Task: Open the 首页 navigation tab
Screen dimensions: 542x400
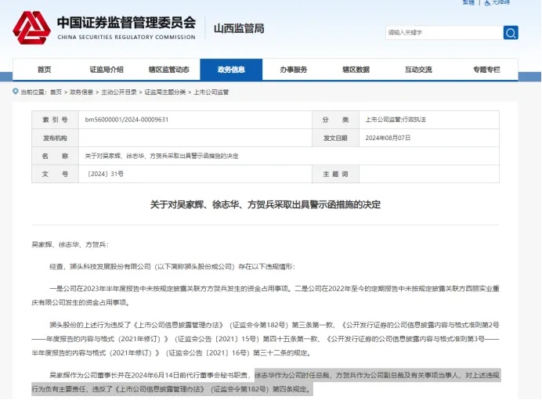Action: click(x=44, y=70)
